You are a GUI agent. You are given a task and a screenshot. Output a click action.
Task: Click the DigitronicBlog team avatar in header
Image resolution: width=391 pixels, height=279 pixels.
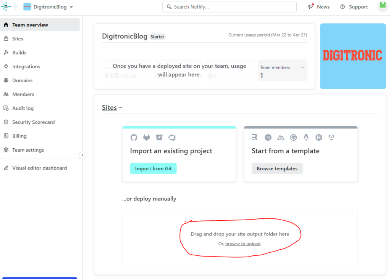click(27, 7)
